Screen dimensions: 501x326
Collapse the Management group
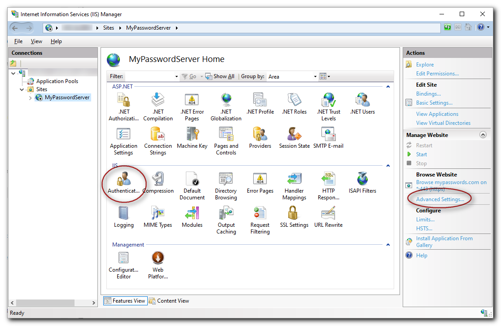click(x=388, y=244)
